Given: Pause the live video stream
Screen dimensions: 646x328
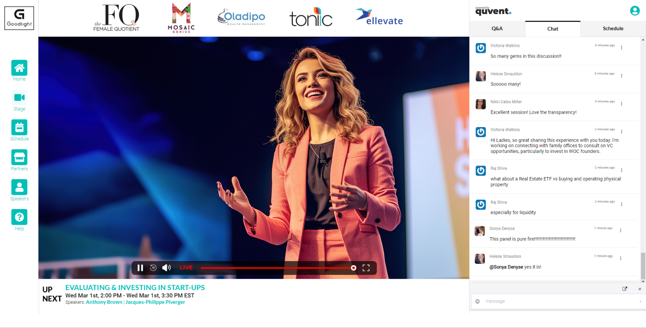Looking at the screenshot, I should 140,268.
